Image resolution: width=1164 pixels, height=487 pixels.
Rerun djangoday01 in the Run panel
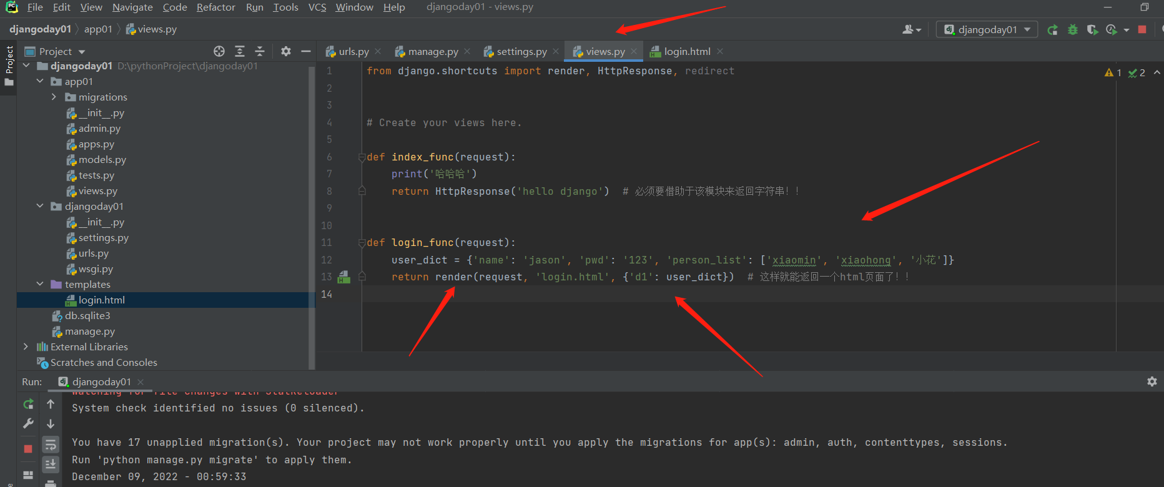28,404
